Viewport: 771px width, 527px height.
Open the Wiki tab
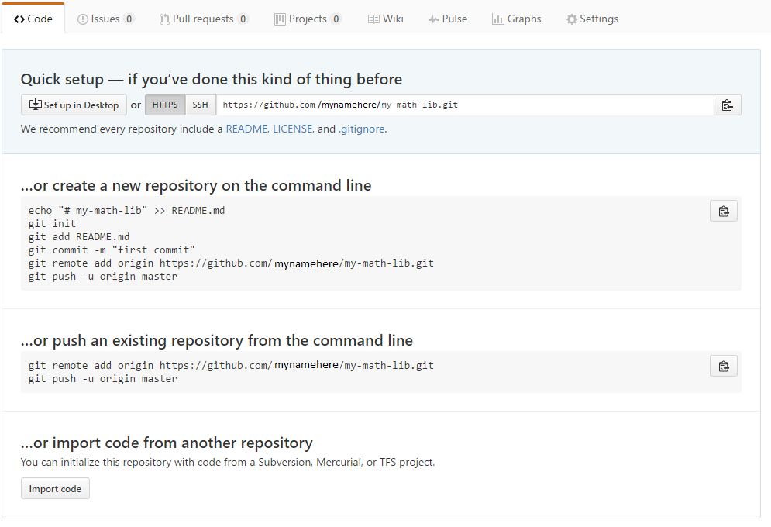click(385, 19)
